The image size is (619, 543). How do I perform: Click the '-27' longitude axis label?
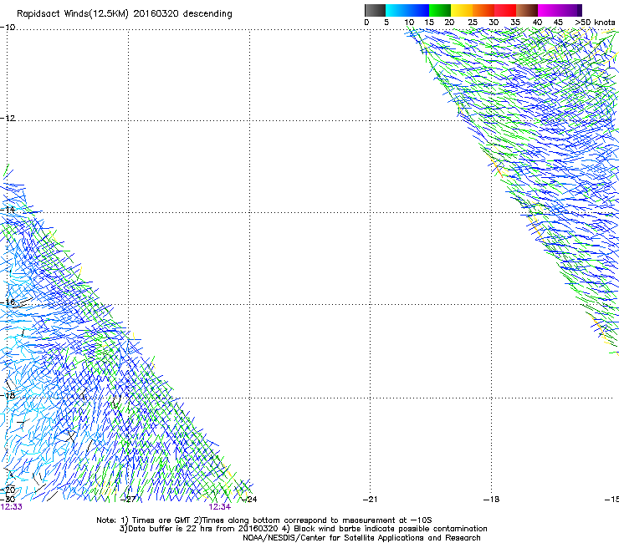tap(128, 499)
